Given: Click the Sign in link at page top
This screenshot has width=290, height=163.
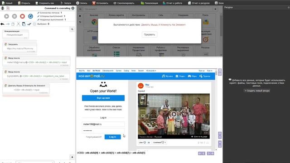Looking at the screenshot, I should click(x=209, y=71).
